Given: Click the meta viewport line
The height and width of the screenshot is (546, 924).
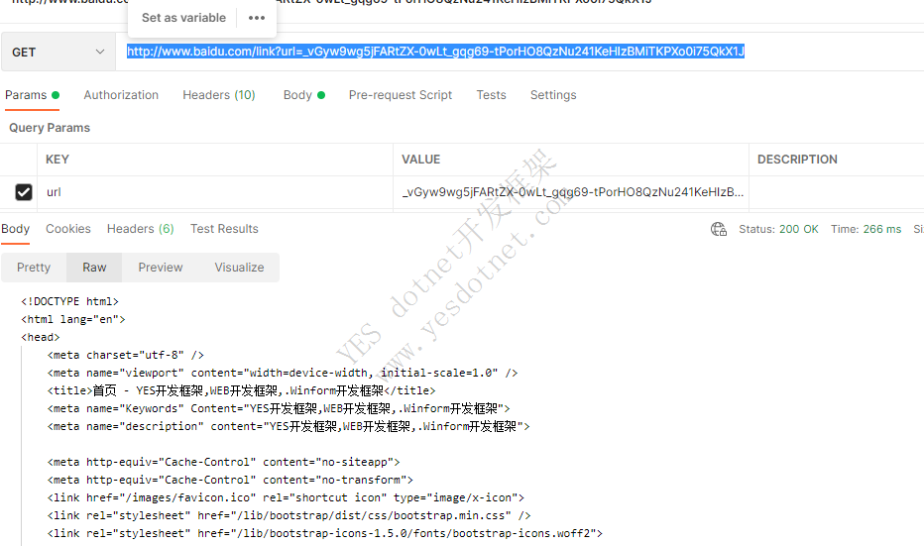Looking at the screenshot, I should [x=283, y=373].
